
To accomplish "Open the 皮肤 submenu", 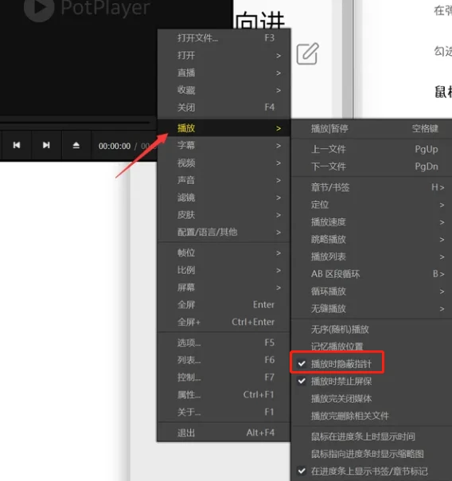I will [224, 215].
